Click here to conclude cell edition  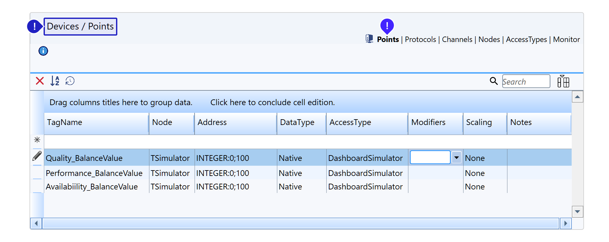[272, 102]
